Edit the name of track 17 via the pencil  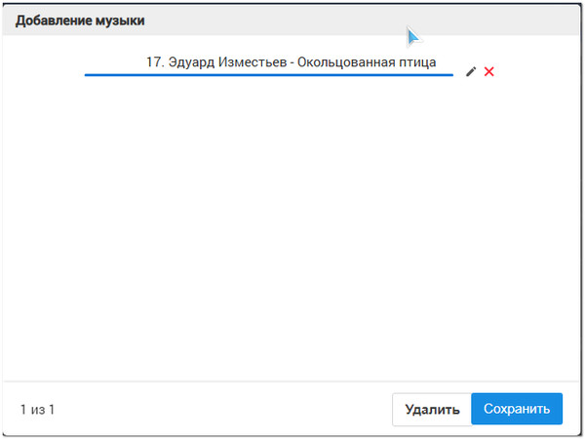point(471,71)
